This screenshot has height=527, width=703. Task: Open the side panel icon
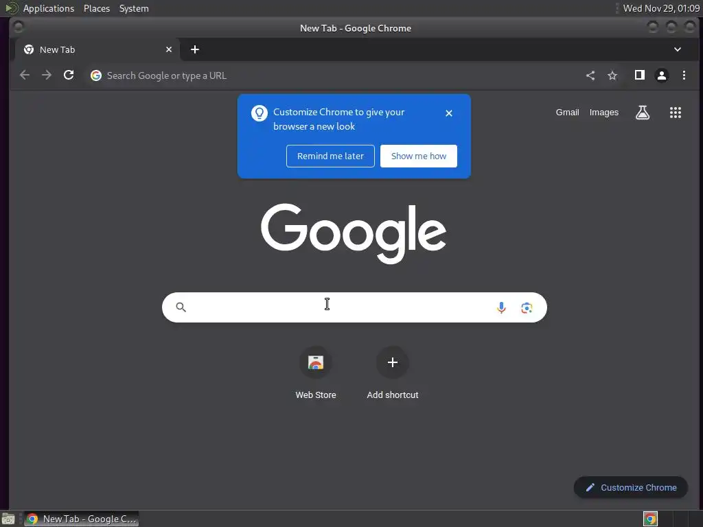point(640,75)
